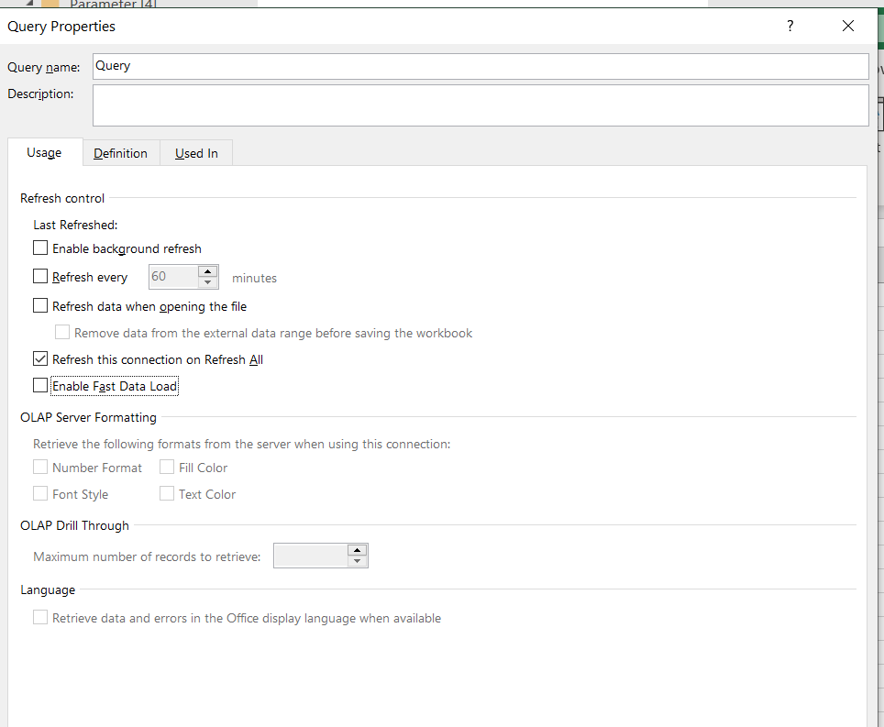The image size is (884, 727).
Task: Tick the Number Format checkbox
Action: (40, 468)
